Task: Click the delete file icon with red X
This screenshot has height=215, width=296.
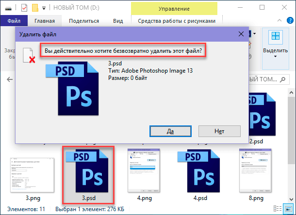Action: point(29,55)
